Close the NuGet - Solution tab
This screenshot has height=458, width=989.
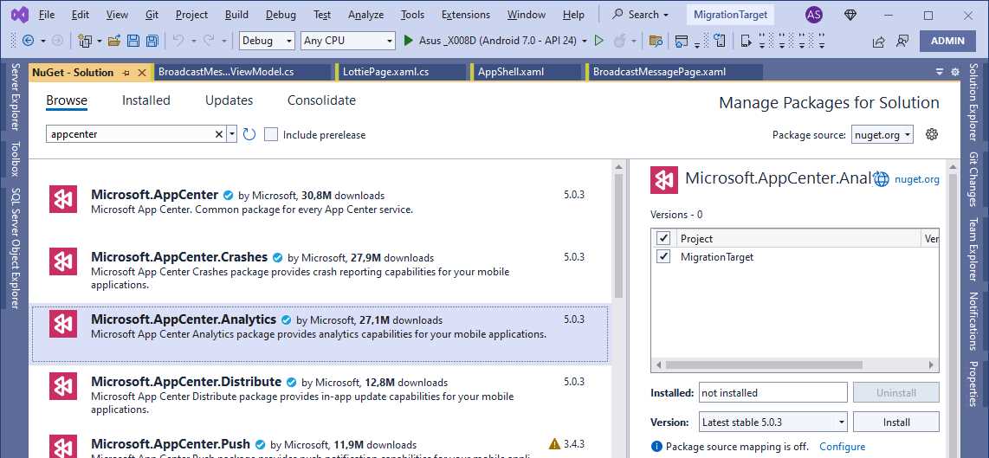[142, 73]
